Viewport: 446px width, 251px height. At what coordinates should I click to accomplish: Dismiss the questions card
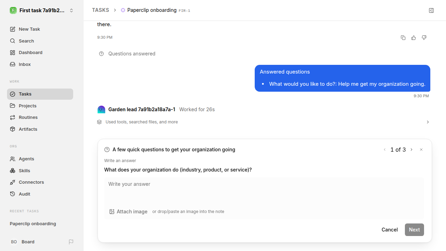(x=421, y=150)
